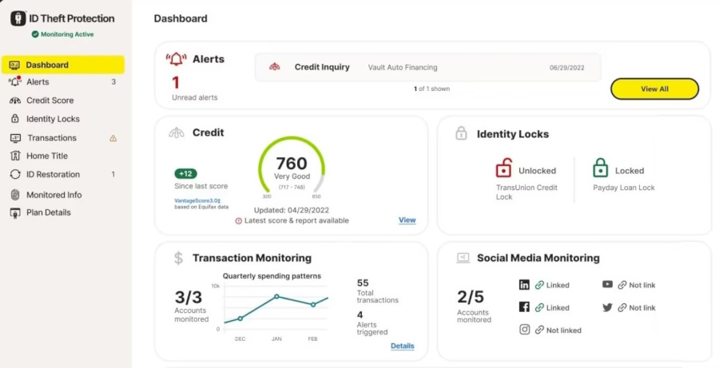The image size is (719, 368).
Task: Open the View link in Credit card
Action: coord(407,220)
